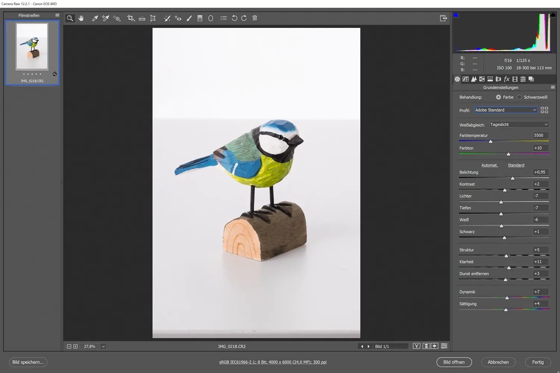The height and width of the screenshot is (373, 560).
Task: Rotate the image counterclockwise
Action: click(234, 18)
